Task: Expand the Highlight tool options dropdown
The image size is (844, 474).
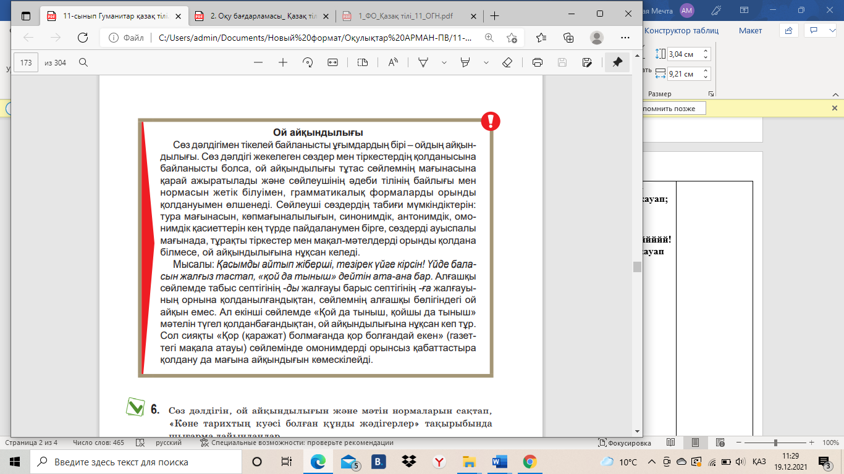Action: point(486,62)
